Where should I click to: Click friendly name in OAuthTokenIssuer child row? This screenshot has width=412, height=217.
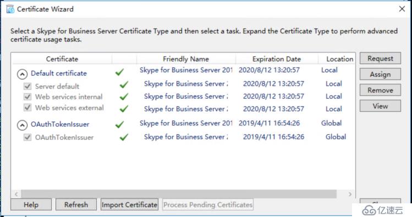pos(186,137)
